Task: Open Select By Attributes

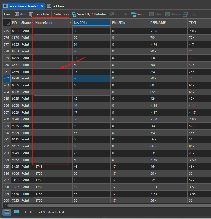Action: click(x=89, y=14)
